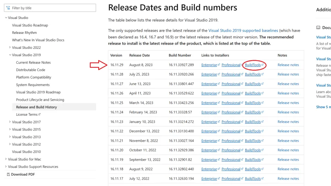Click the filter icon in the title filter box
This screenshot has width=331, height=186.
pos(8,8)
